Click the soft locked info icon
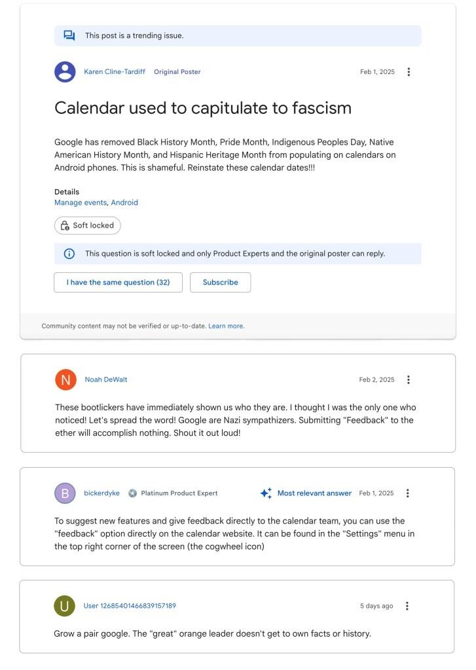Screen dimensions: 476x670 69,254
